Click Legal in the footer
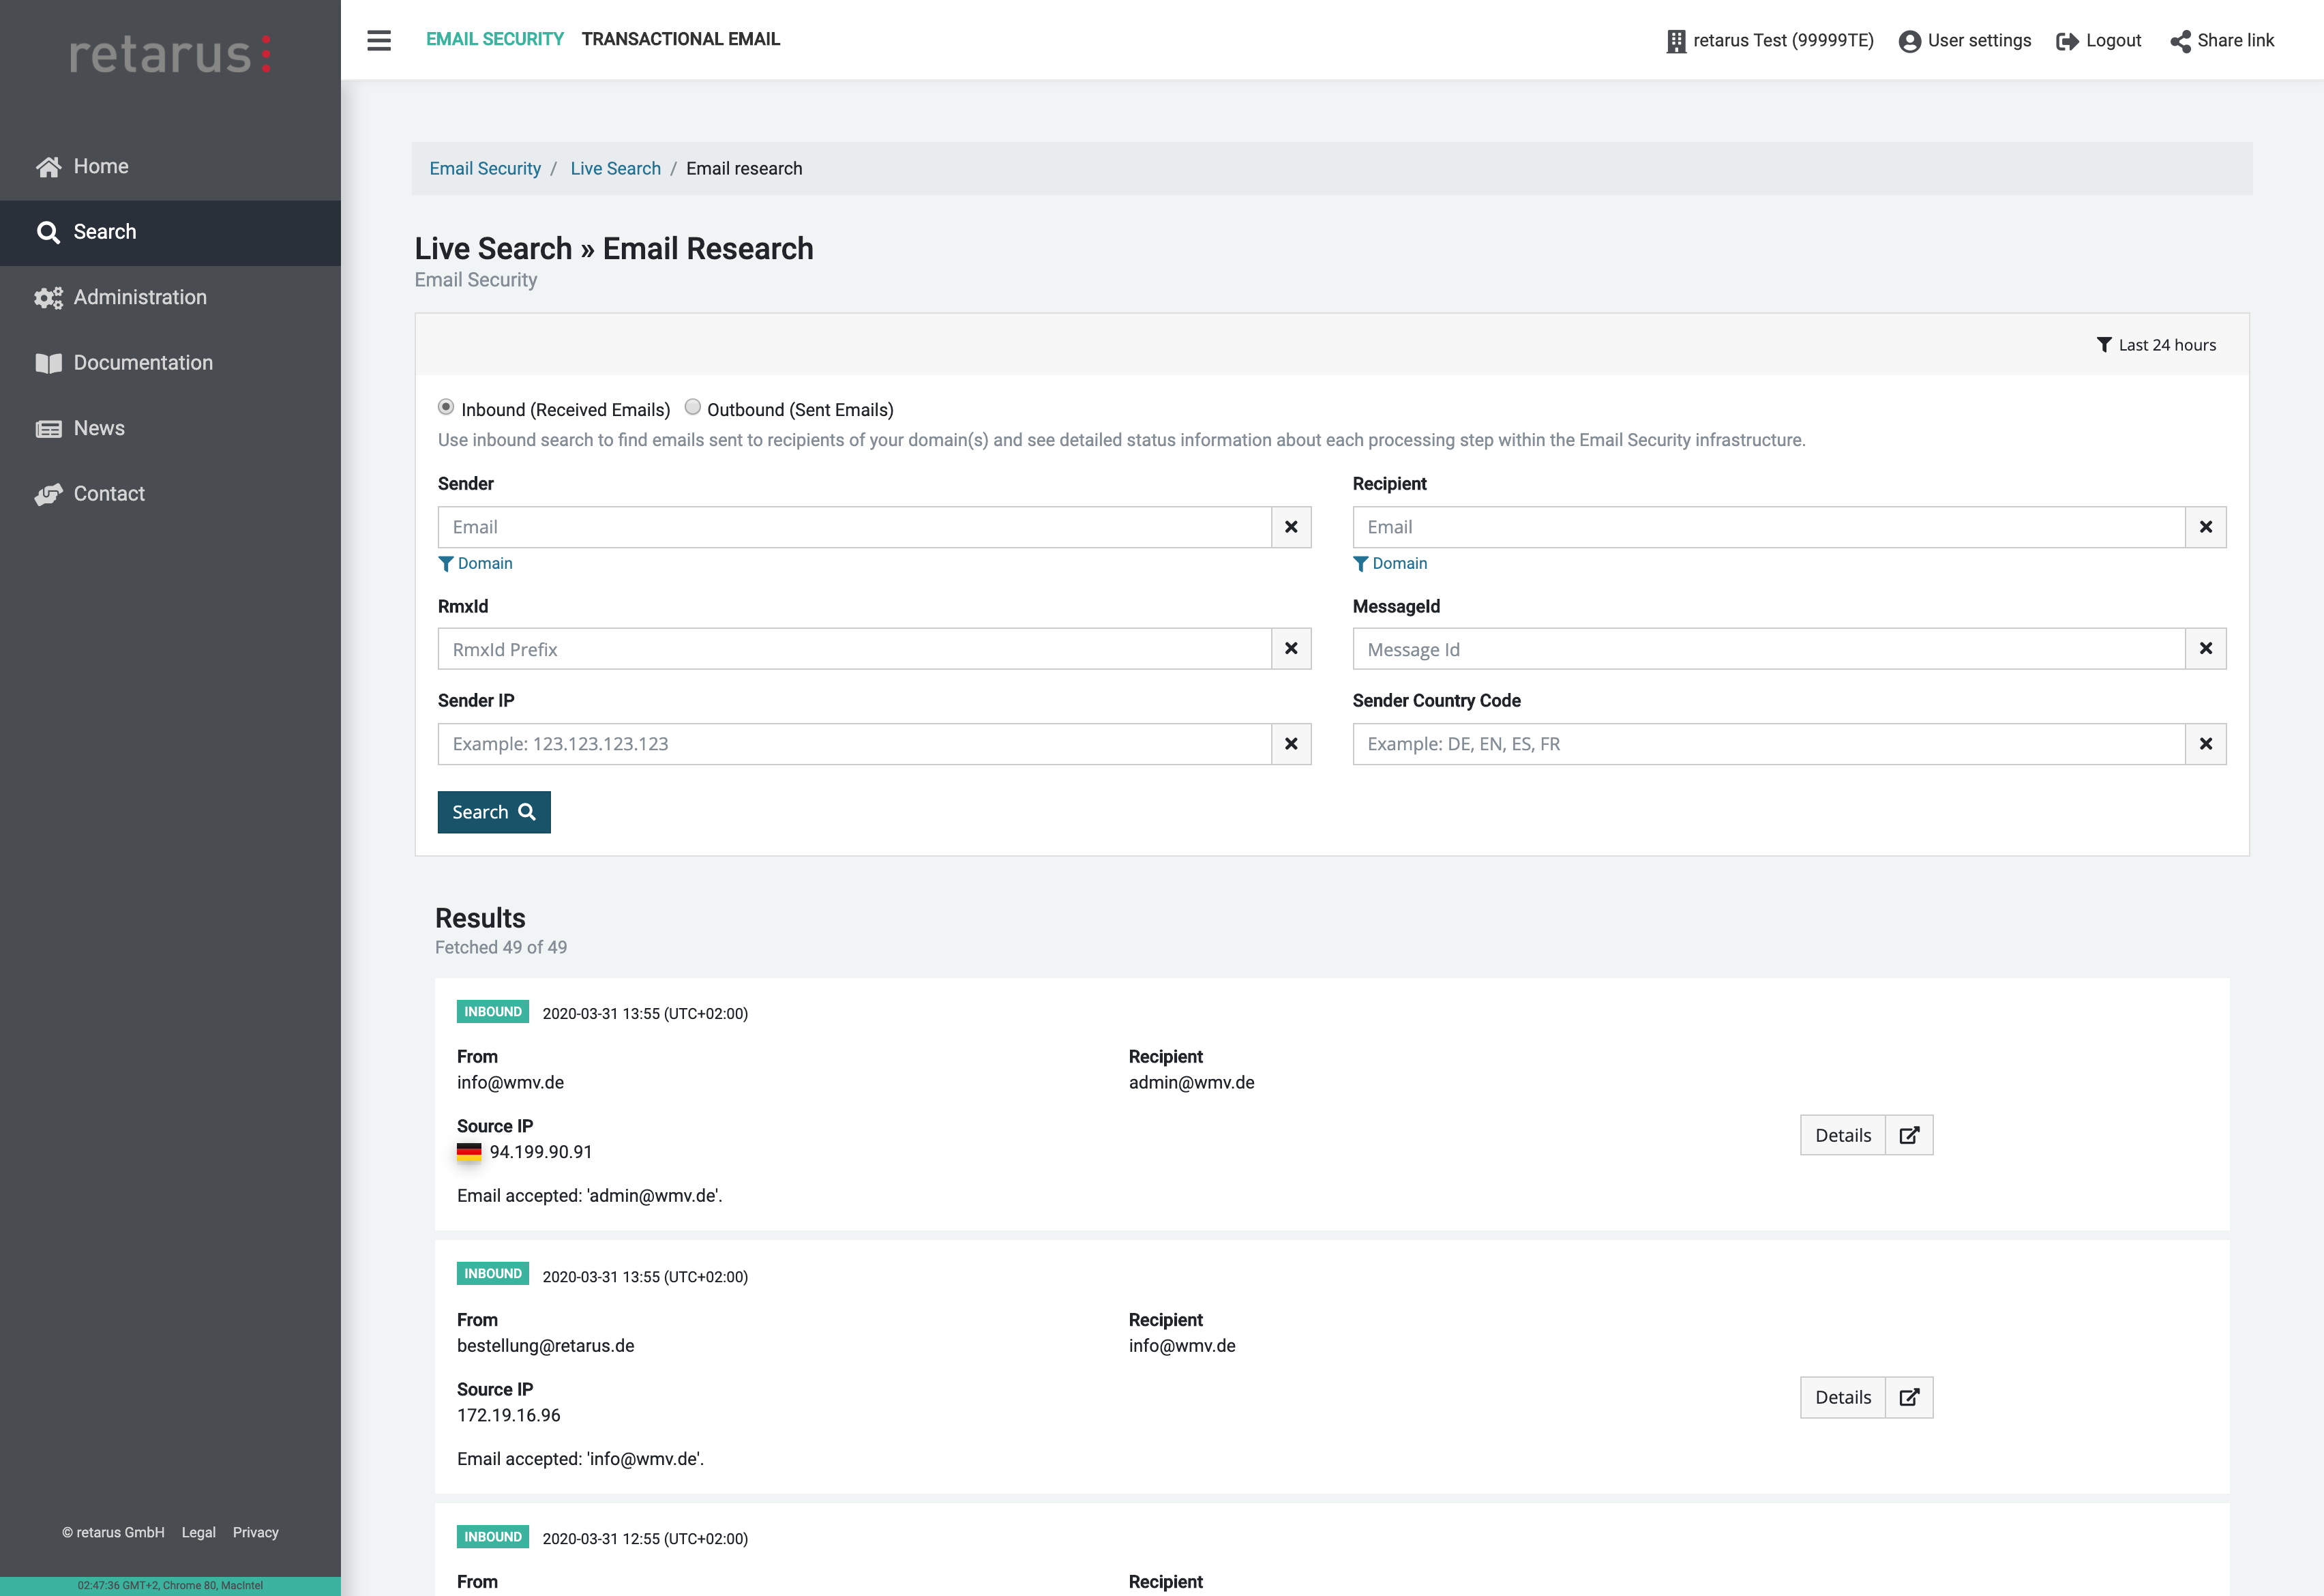Viewport: 2324px width, 1596px height. click(x=198, y=1532)
